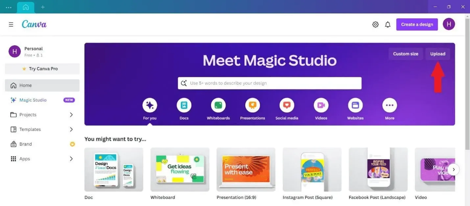Focus the describe your design search field
The image size is (470, 206).
270,83
